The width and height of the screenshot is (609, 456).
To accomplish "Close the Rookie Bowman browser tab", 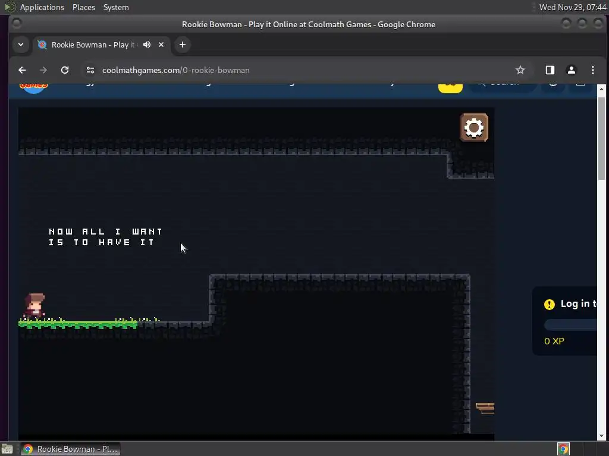I will point(161,45).
